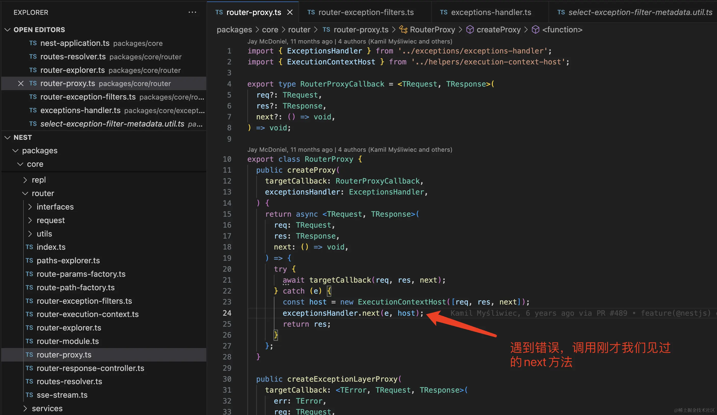This screenshot has height=415, width=717.
Task: Open GitLens blame annotation above line 10
Action: click(350, 150)
